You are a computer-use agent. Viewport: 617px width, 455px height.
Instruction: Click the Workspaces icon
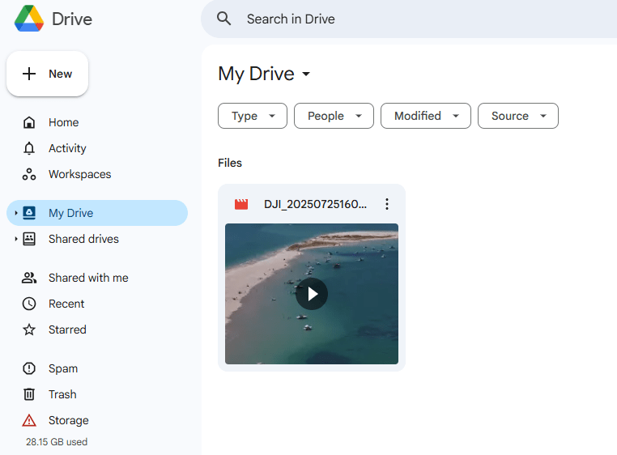(29, 174)
